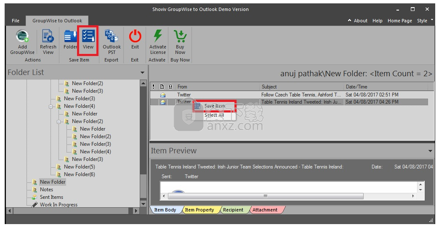Switch to the GroupWise to Outlook ribbon tab
Viewport: 439px width, 230px height.
(x=57, y=21)
